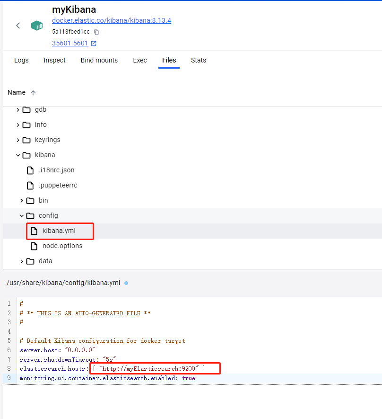Click the .i18nrc.json file icon
The height and width of the screenshot is (419, 382).
coord(30,170)
